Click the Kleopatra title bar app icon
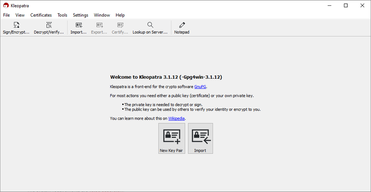This screenshot has height=192, width=371. 6,6
